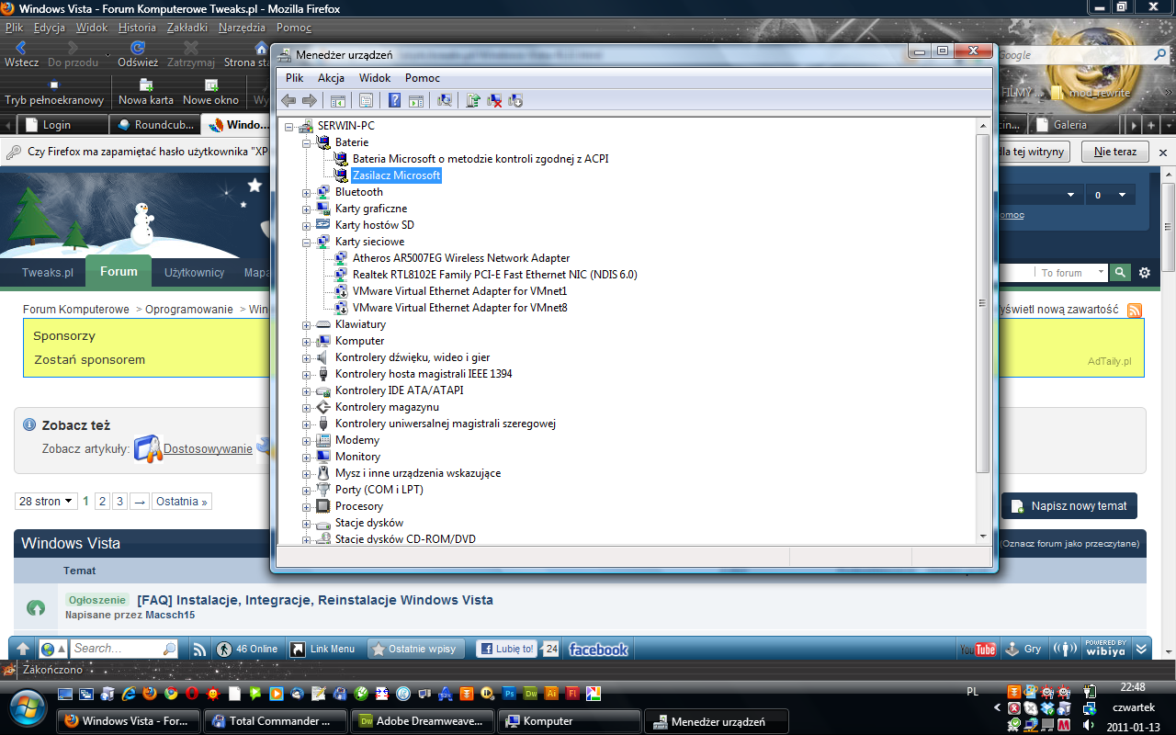Click RSS feed icon in wibiya bar
The height and width of the screenshot is (735, 1176).
pos(198,649)
